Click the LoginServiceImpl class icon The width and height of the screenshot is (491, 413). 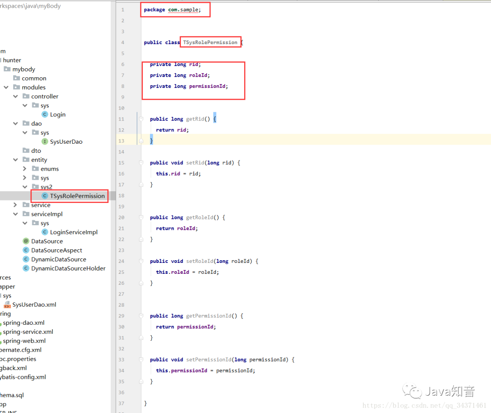tap(45, 232)
